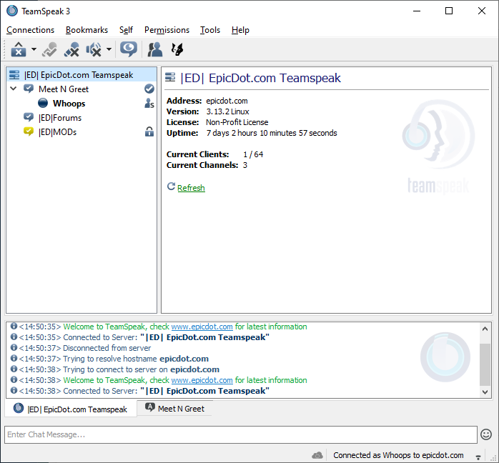This screenshot has width=499, height=463.
Task: Click the Meet N Greet channel bubble icon
Action: pos(29,89)
